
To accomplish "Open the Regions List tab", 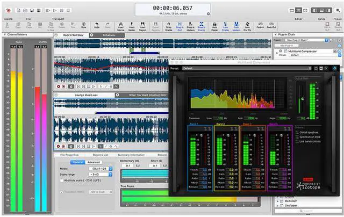I will [x=101, y=155].
